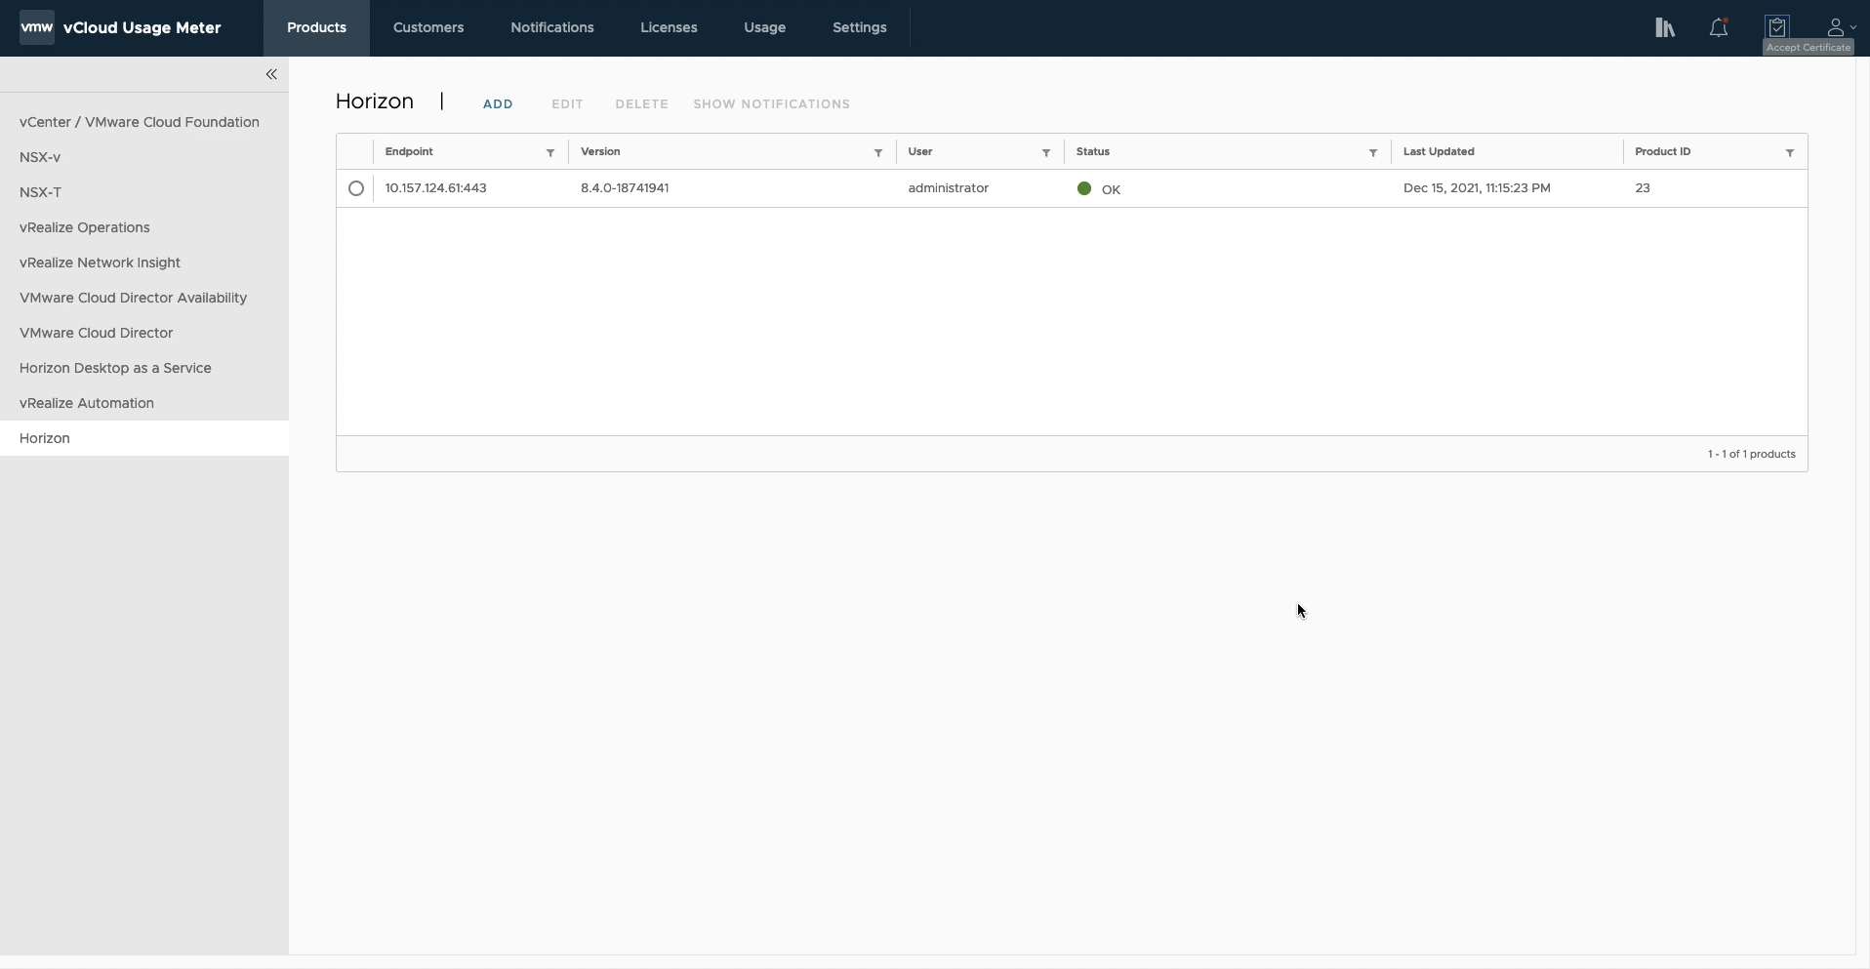The image size is (1870, 969).
Task: Click the Product ID 23 cell
Action: pos(1643,187)
